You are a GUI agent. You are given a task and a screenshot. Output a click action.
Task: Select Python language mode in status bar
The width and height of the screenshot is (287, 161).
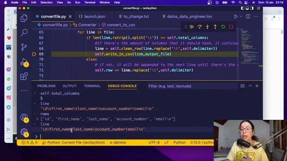pos(179,142)
